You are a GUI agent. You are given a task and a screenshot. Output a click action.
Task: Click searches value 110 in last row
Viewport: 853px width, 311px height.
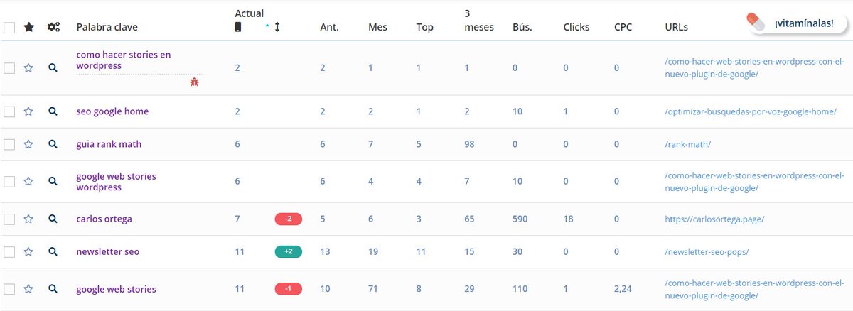(x=520, y=289)
